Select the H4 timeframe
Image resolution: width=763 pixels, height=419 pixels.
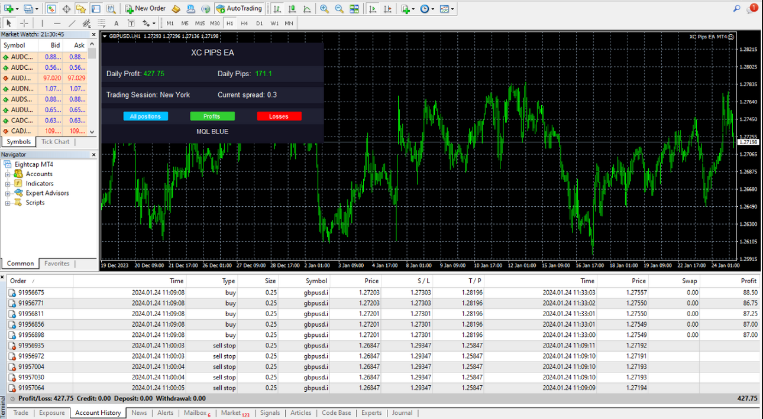coord(244,23)
